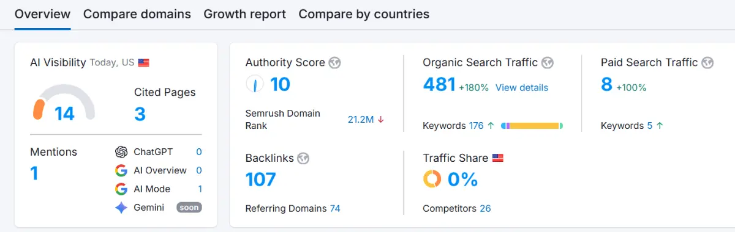Click the Gemini sparkle icon

point(121,208)
